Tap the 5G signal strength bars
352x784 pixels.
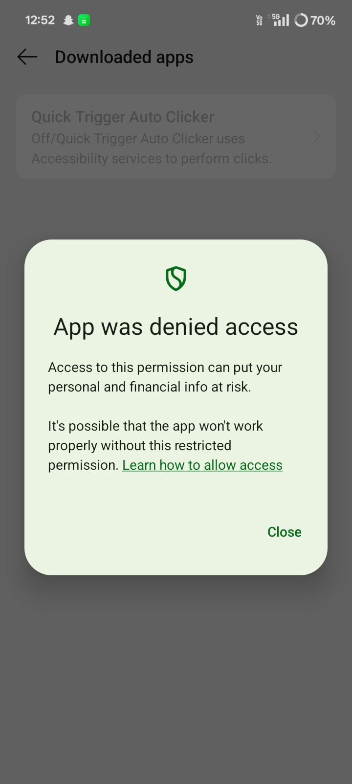(x=281, y=20)
